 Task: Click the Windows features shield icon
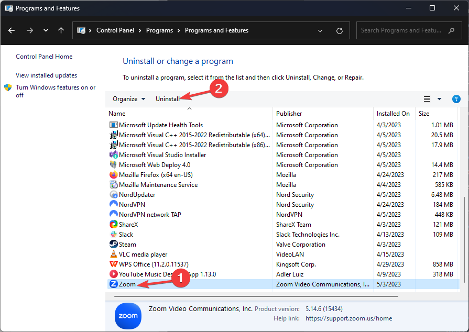8,87
